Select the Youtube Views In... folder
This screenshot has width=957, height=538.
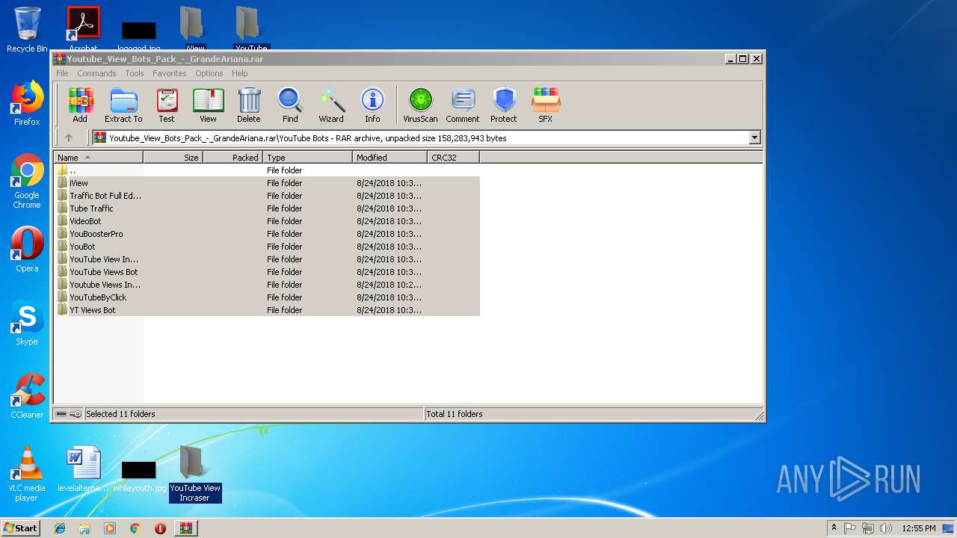coord(267,285)
